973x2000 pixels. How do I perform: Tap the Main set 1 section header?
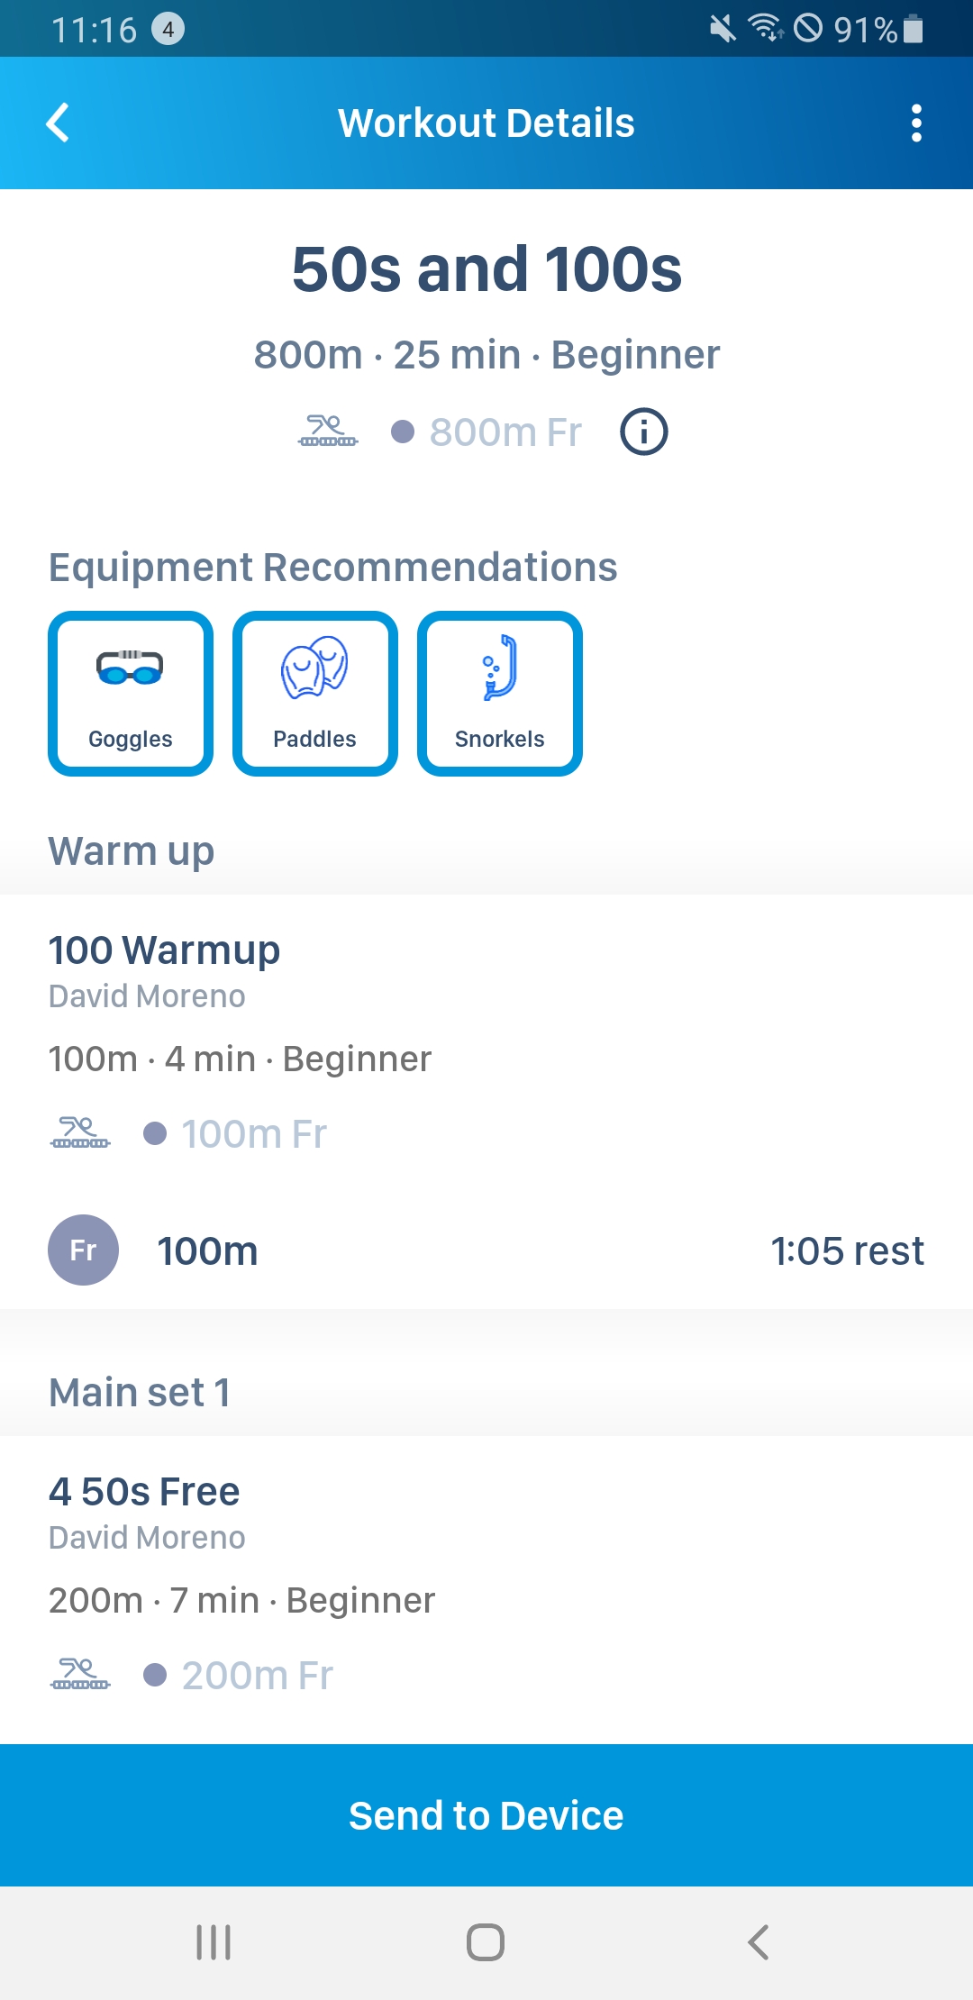140,1393
